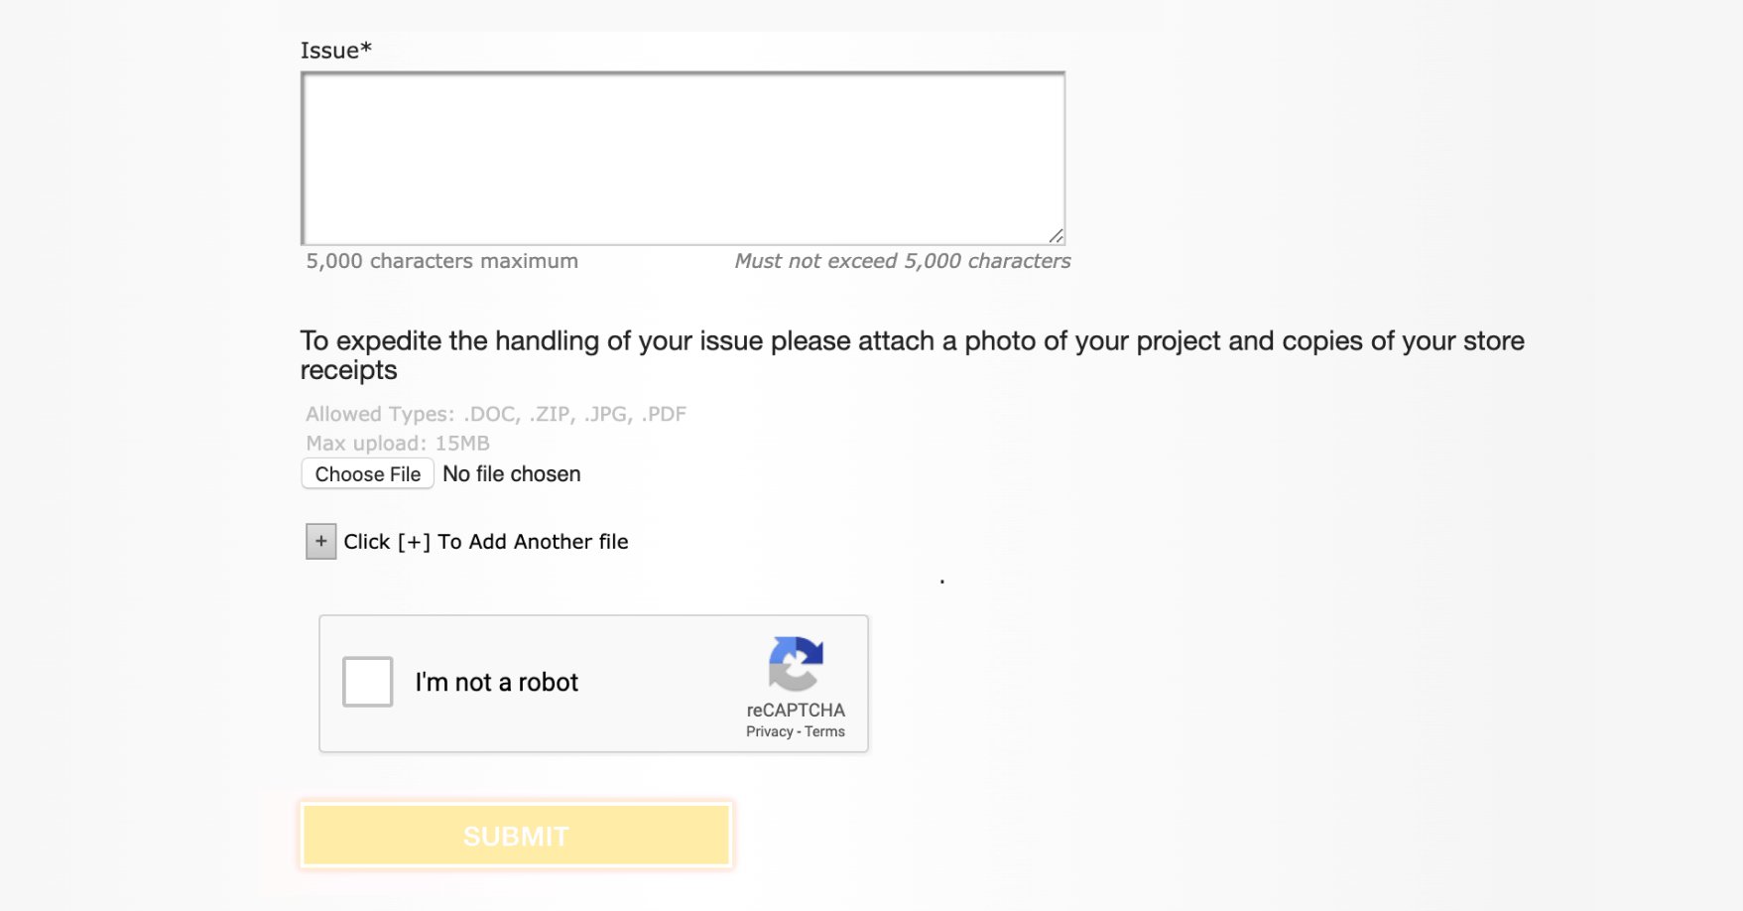Click the plus icon to add another file

[320, 542]
